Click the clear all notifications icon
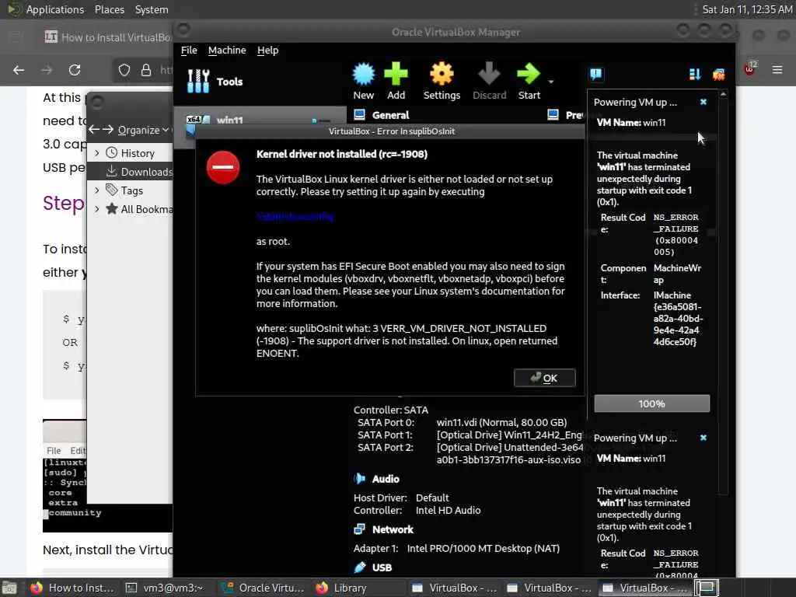Image resolution: width=796 pixels, height=597 pixels. (x=719, y=74)
